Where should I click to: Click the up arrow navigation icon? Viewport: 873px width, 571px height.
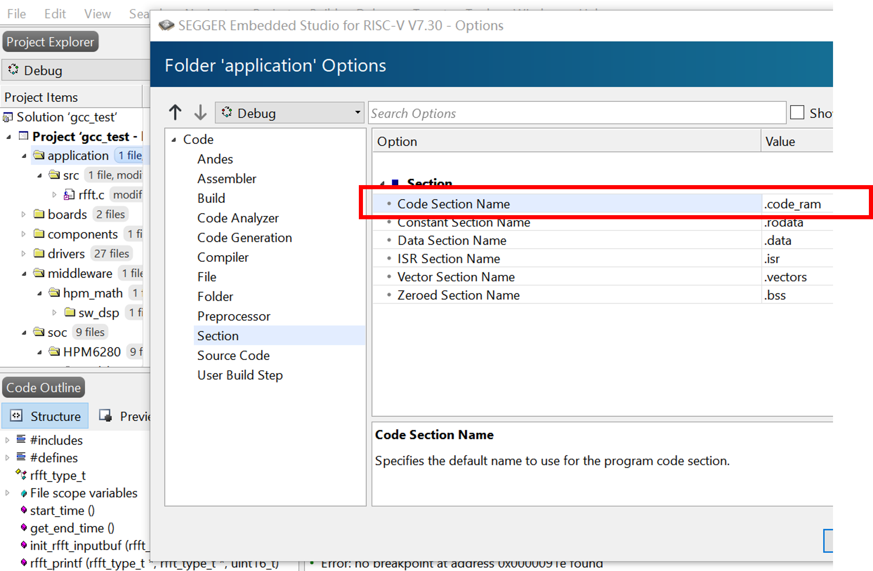(x=175, y=112)
